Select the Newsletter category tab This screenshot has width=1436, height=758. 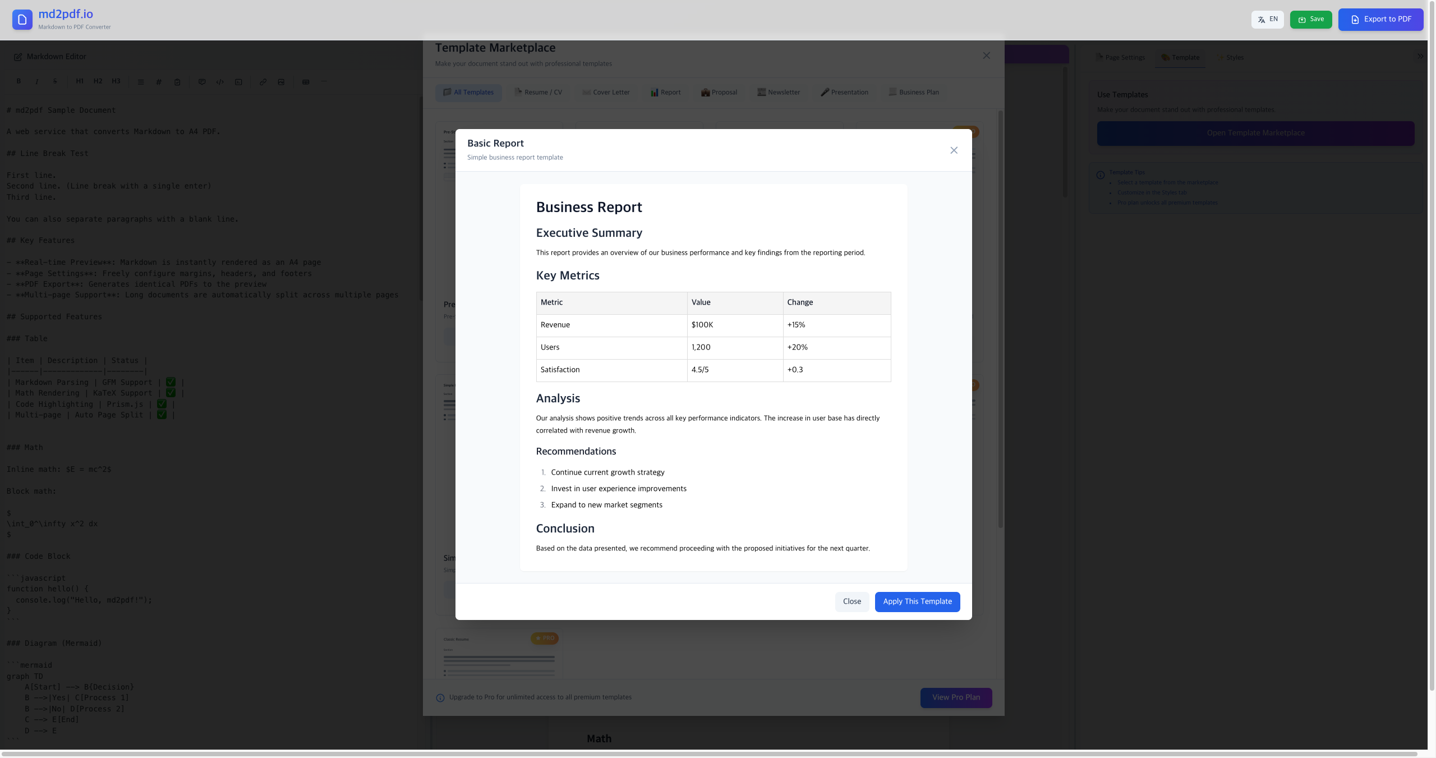[778, 93]
